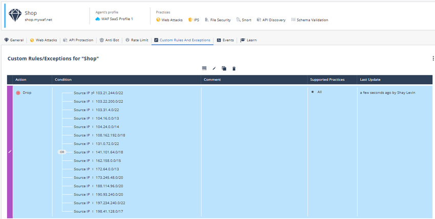Open the Learn tab

(248, 40)
